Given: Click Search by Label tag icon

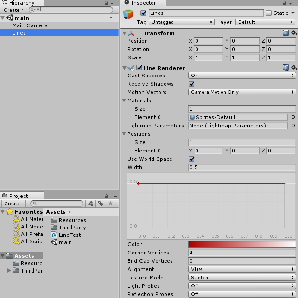Looking at the screenshot, I should pos(101,203).
